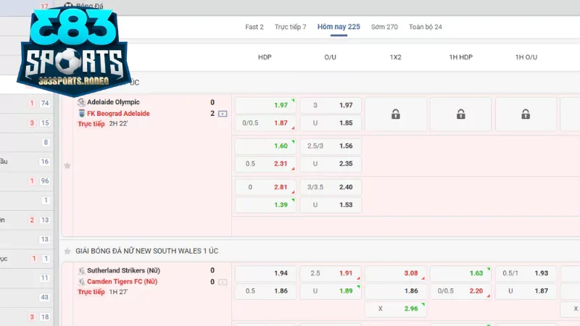580x326 pixels.
Task: Open live stream icon for Adelaide match
Action: coord(223,114)
